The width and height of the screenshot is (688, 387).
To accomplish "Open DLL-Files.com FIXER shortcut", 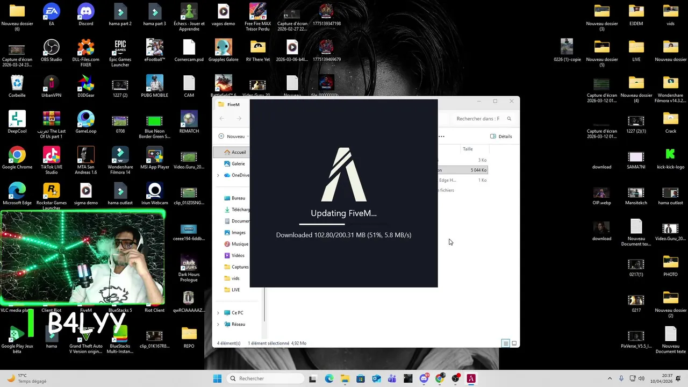I will coord(86,53).
